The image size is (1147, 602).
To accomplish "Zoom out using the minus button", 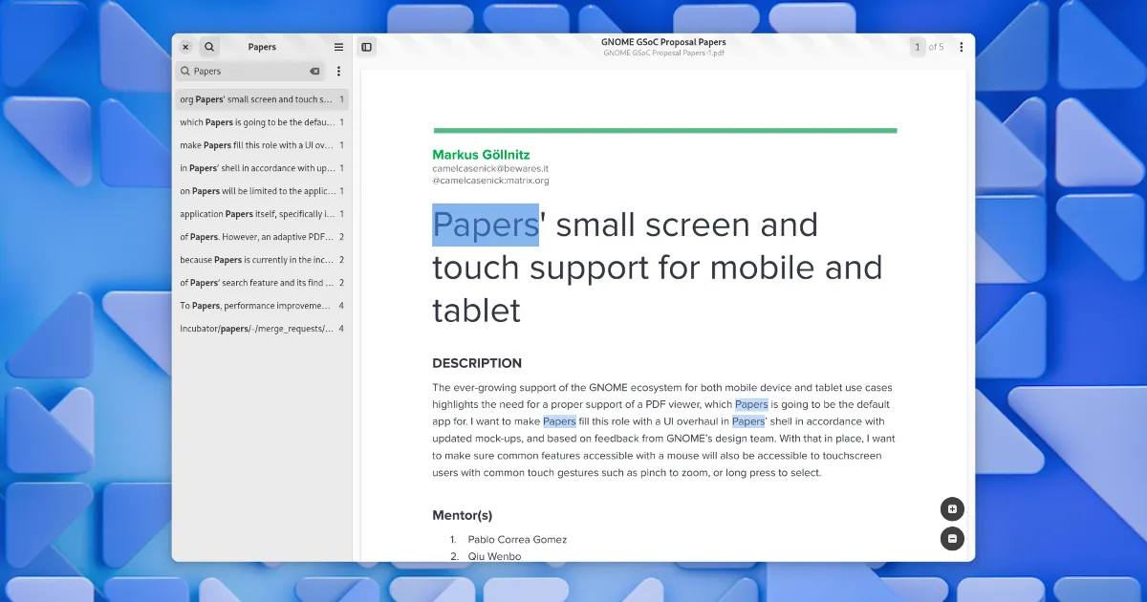I will point(952,539).
